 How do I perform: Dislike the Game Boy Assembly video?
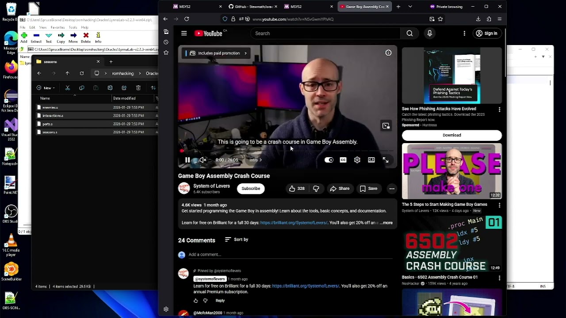coord(316,189)
